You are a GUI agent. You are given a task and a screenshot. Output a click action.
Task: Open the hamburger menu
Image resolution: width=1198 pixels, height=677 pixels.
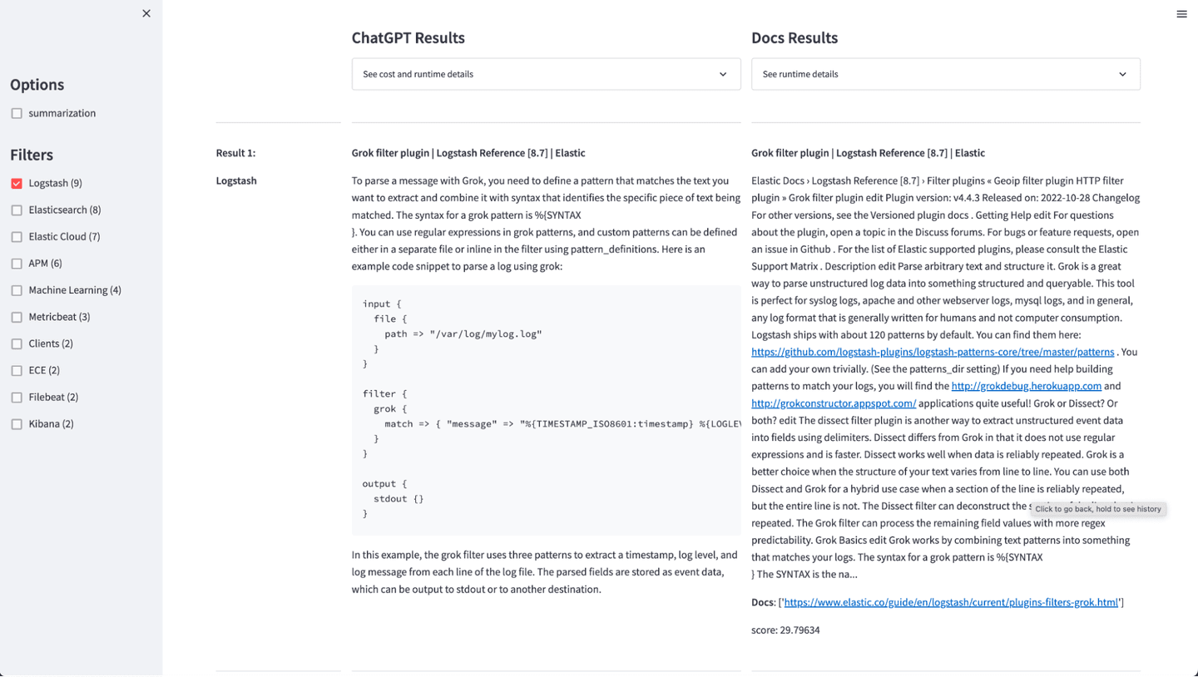[1181, 13]
